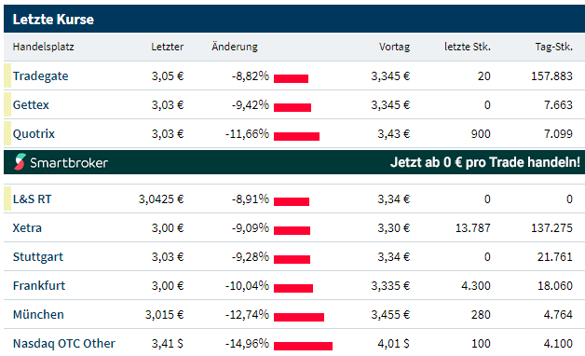Click the Smartbroker logo icon

click(20, 162)
